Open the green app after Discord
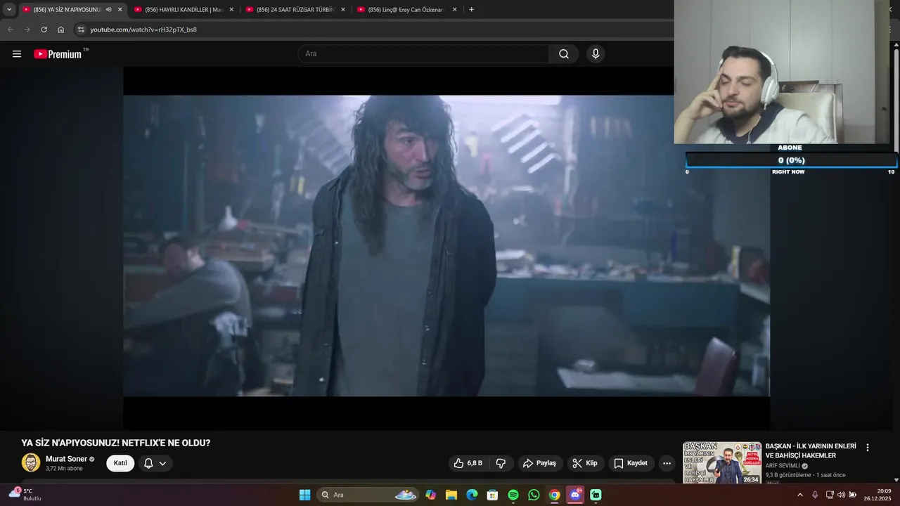900x506 pixels. click(596, 495)
